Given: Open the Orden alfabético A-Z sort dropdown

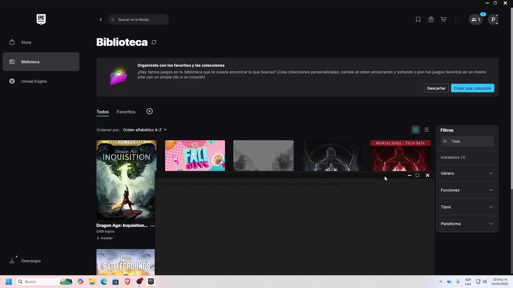Looking at the screenshot, I should tap(145, 130).
